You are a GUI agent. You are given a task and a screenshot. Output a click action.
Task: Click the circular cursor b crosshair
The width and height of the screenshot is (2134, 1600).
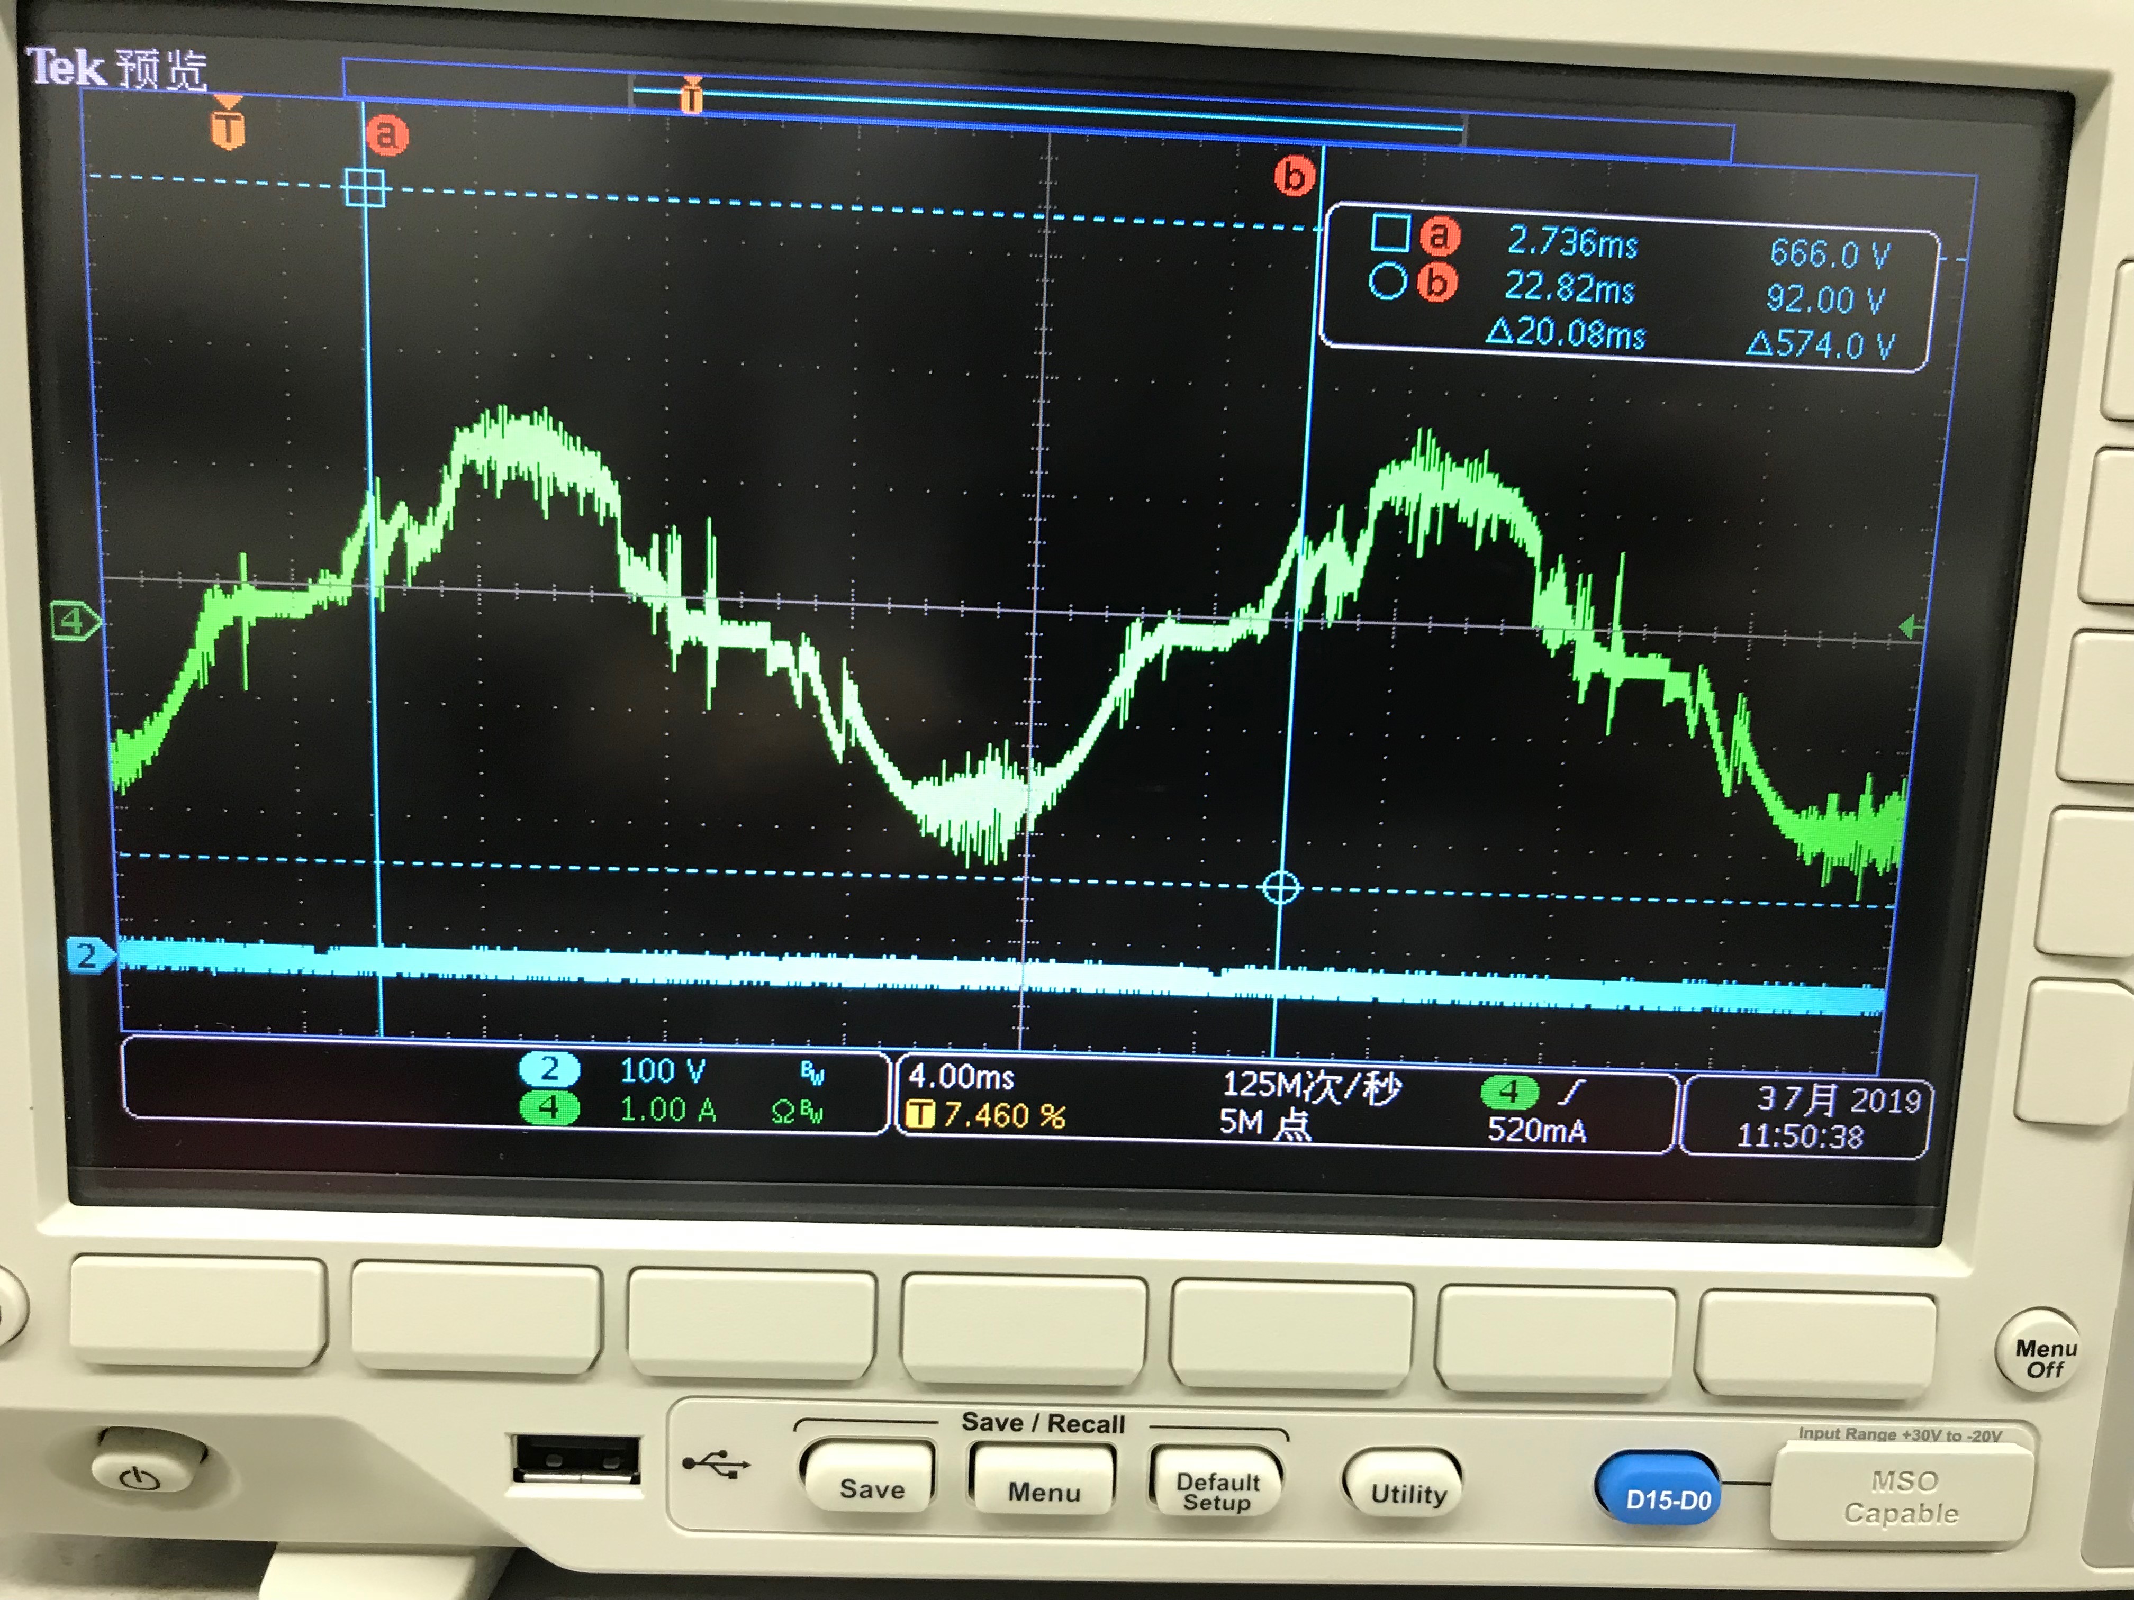point(1281,887)
